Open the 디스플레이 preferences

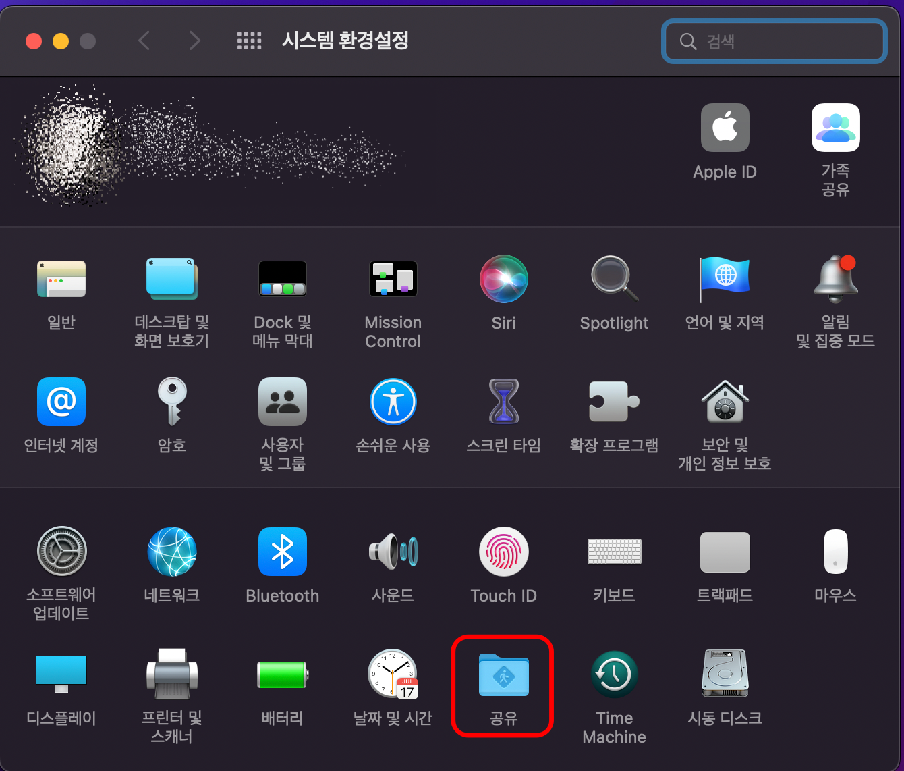click(61, 674)
